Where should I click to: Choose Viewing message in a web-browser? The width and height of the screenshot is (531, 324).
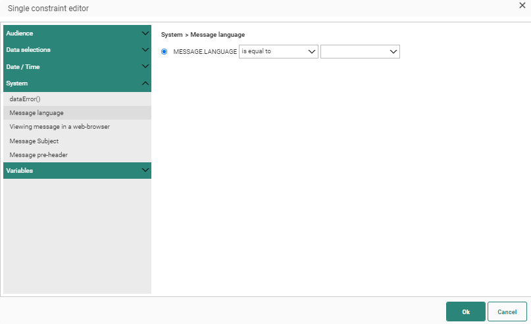(59, 126)
